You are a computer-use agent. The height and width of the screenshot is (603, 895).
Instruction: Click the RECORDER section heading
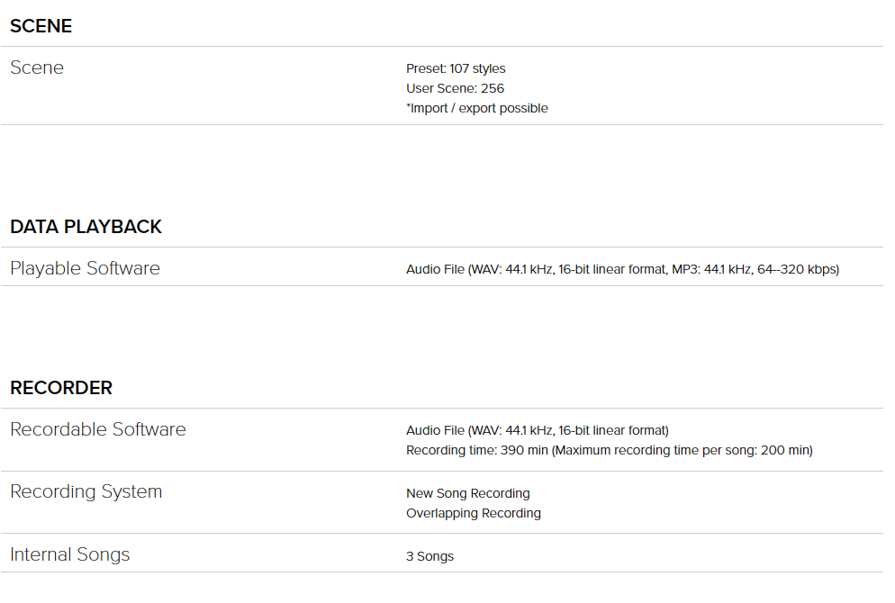click(x=61, y=388)
